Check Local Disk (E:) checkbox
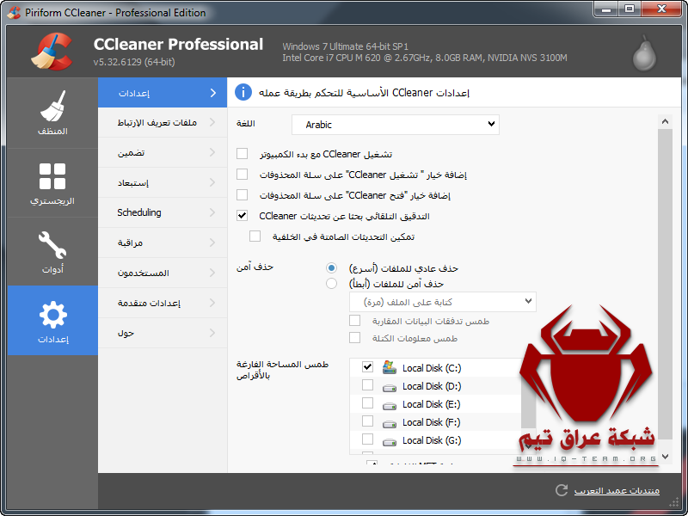 pyautogui.click(x=367, y=402)
